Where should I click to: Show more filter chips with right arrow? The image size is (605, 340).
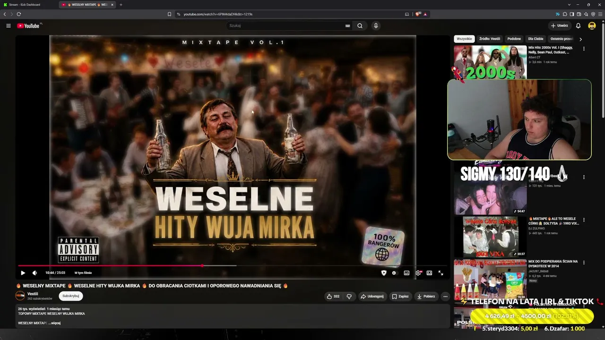click(580, 39)
